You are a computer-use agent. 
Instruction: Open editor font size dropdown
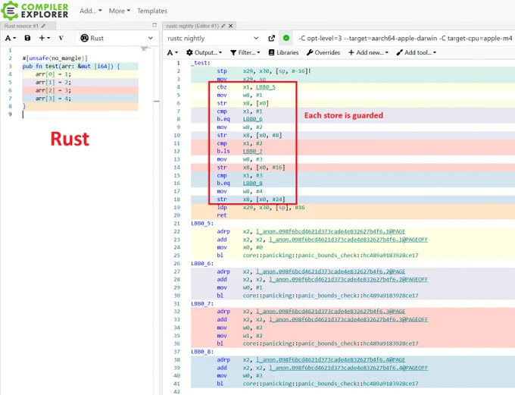tap(11, 38)
